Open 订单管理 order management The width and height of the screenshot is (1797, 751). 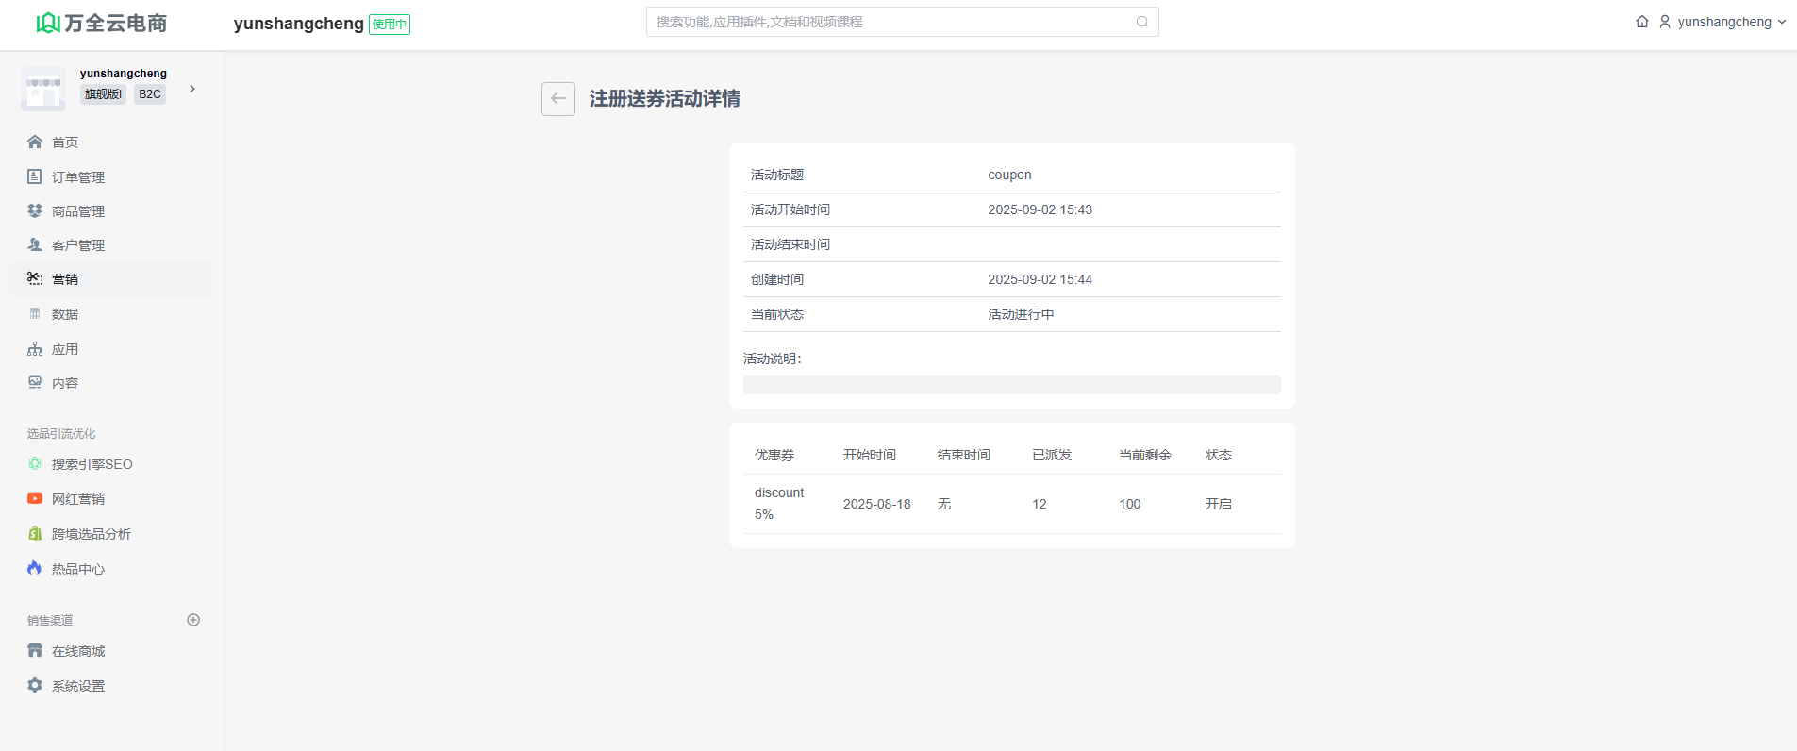pyautogui.click(x=78, y=177)
